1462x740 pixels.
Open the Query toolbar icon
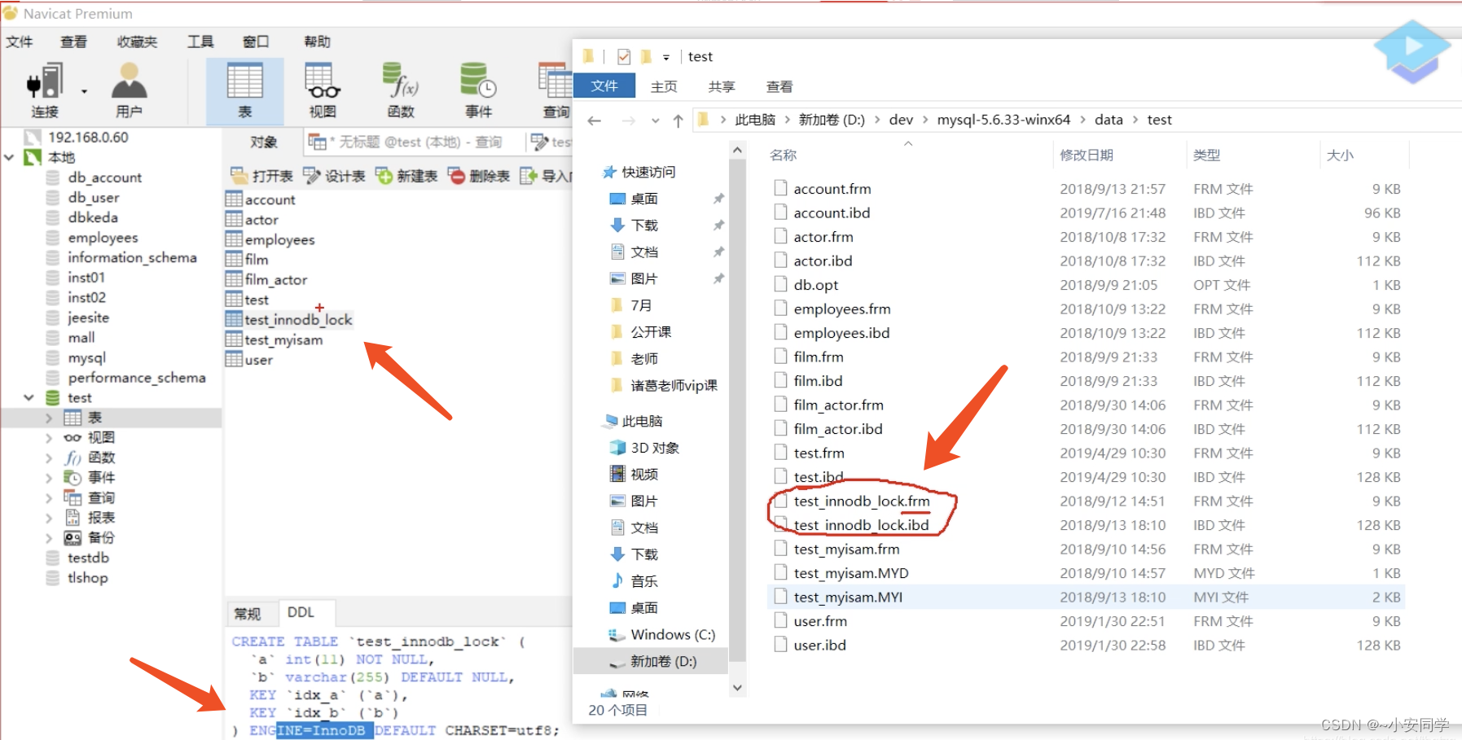click(x=555, y=91)
